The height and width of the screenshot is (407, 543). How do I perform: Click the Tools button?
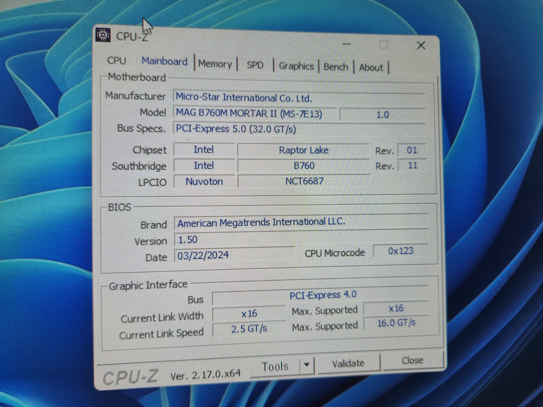pos(276,365)
